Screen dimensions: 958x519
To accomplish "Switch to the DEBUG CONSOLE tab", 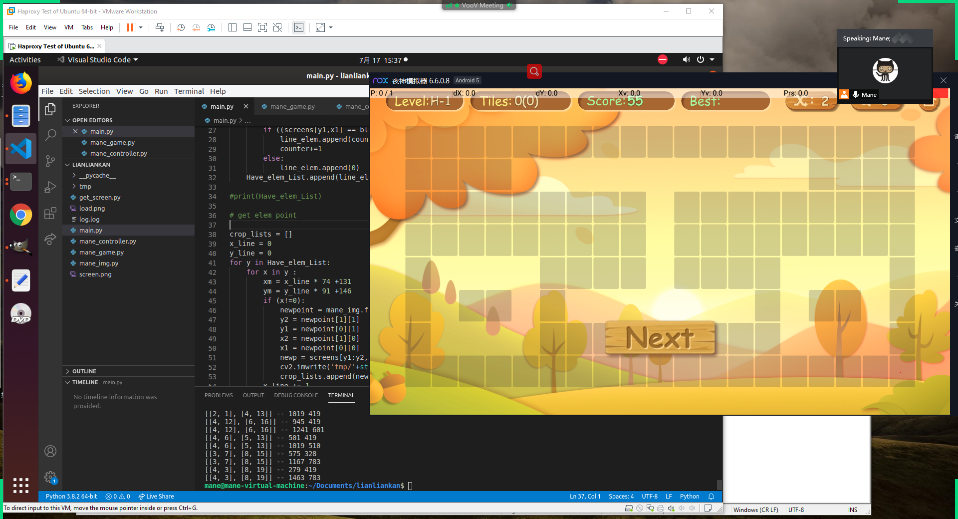I will pos(295,395).
